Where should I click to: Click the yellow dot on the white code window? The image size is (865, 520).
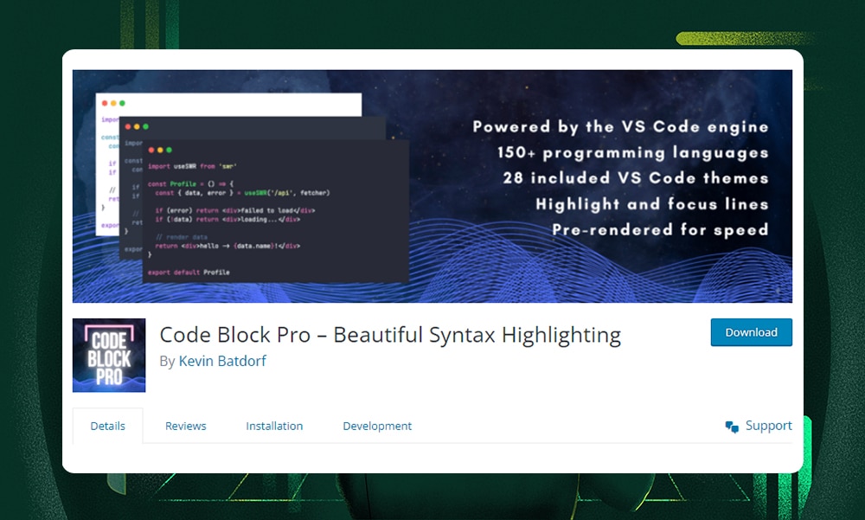pyautogui.click(x=113, y=103)
